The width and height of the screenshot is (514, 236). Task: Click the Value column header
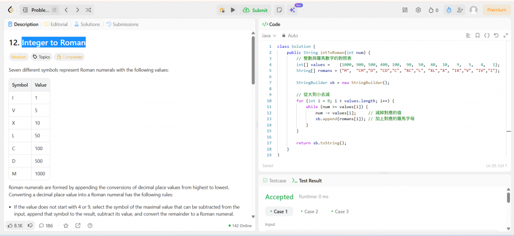[x=41, y=85]
